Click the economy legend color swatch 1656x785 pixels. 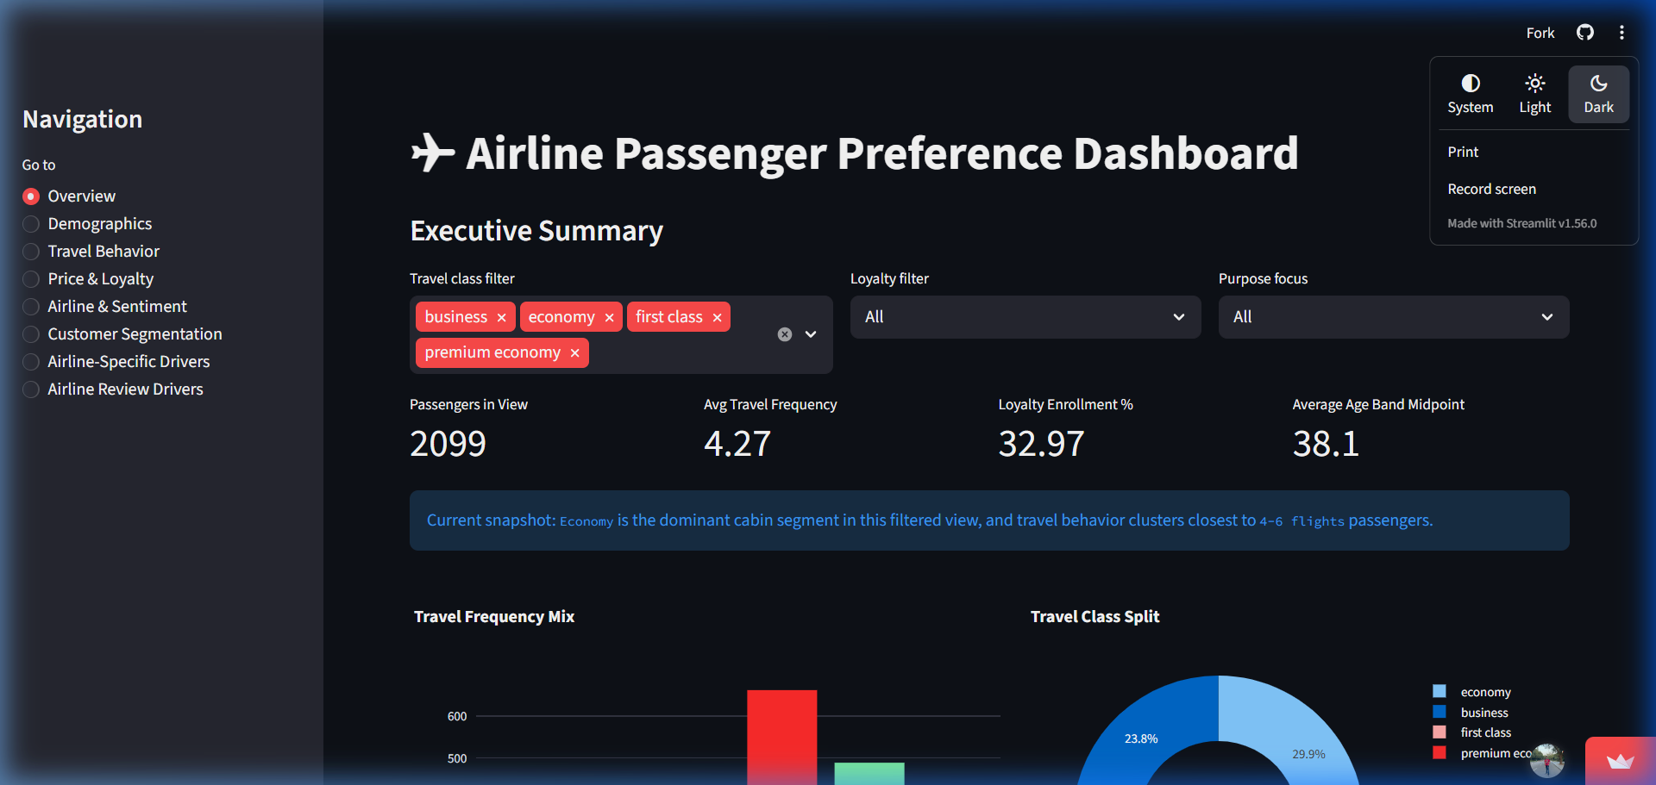click(x=1440, y=691)
